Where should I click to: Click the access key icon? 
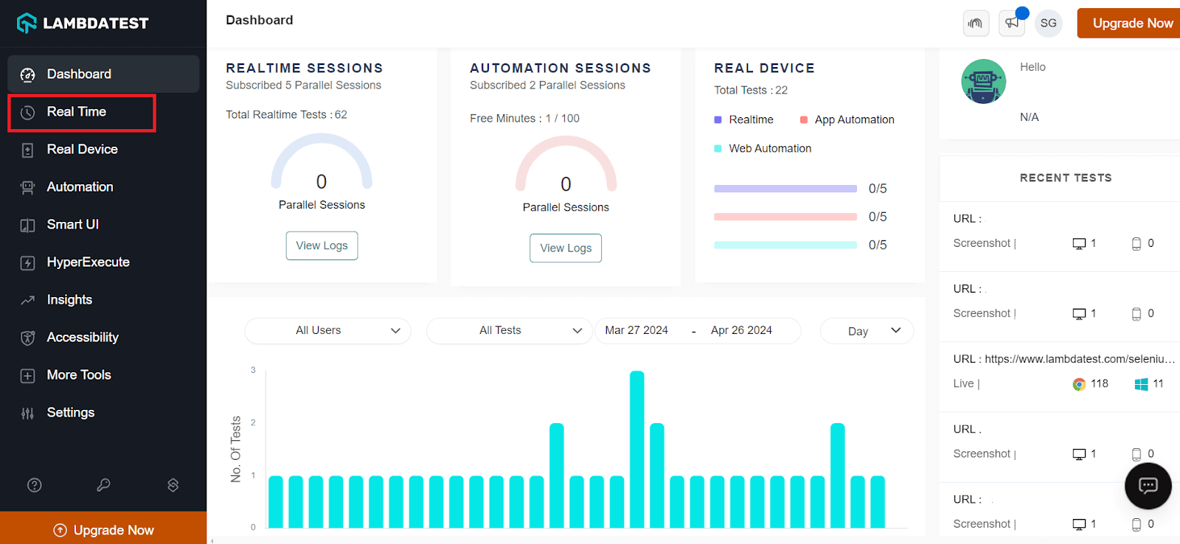pyautogui.click(x=103, y=485)
